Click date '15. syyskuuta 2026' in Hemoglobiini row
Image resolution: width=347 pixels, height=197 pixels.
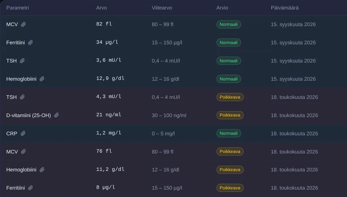(293, 79)
